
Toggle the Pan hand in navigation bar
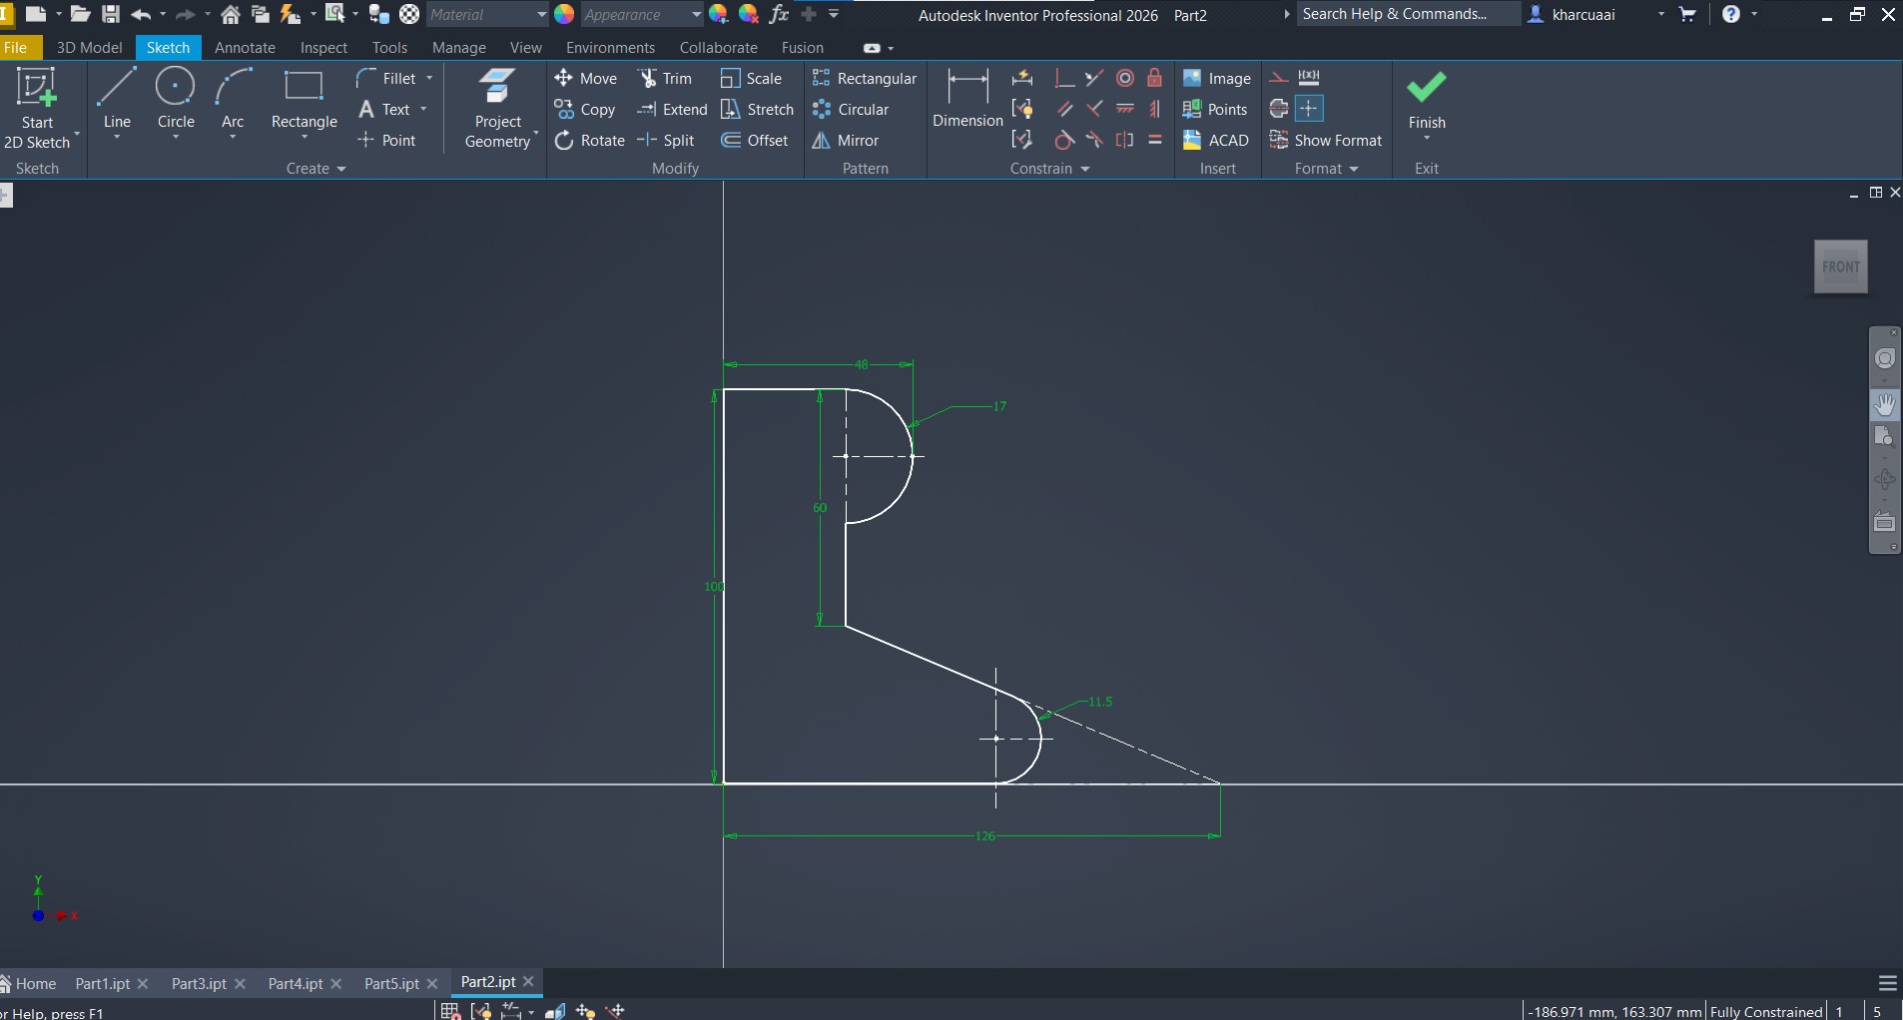(1884, 404)
